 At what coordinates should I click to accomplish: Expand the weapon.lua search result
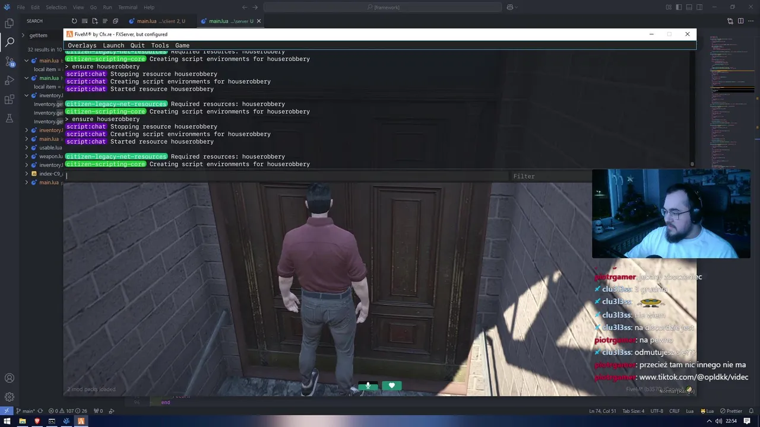26,156
